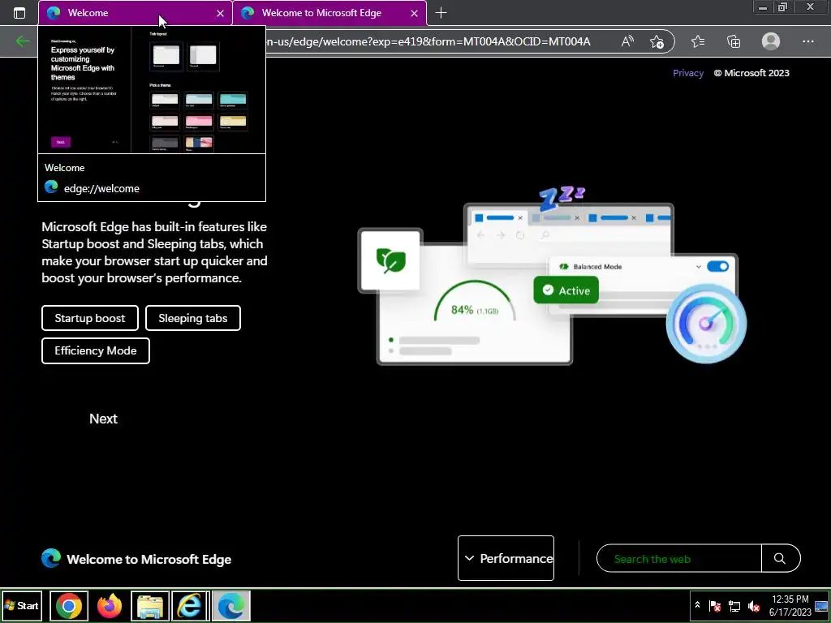Screen dimensions: 831x623
Task: Launch Google Chrome from taskbar
Action: click(69, 605)
